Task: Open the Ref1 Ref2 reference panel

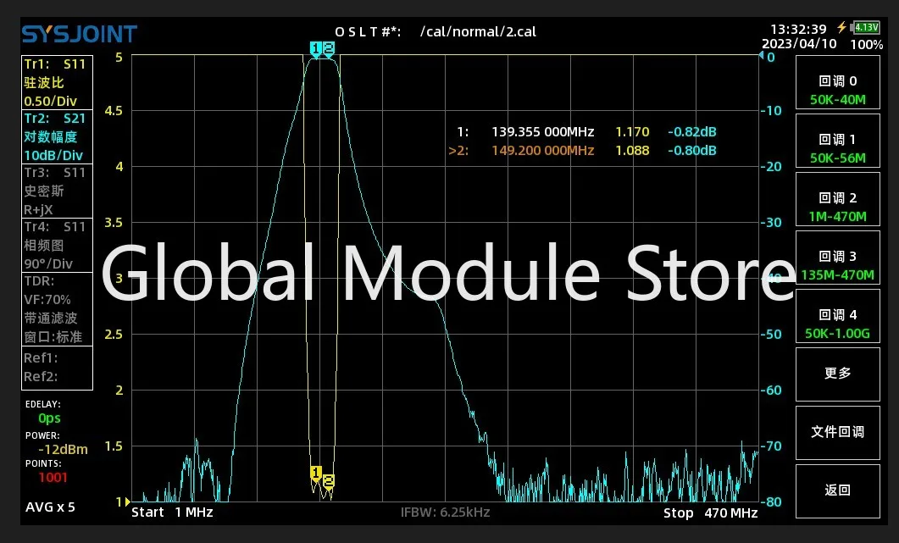Action: 57,368
